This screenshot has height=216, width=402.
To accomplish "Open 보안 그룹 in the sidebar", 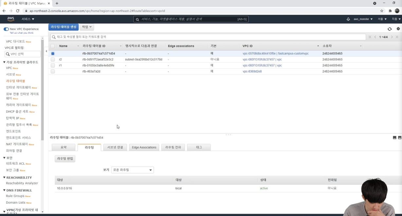I will [12, 170].
